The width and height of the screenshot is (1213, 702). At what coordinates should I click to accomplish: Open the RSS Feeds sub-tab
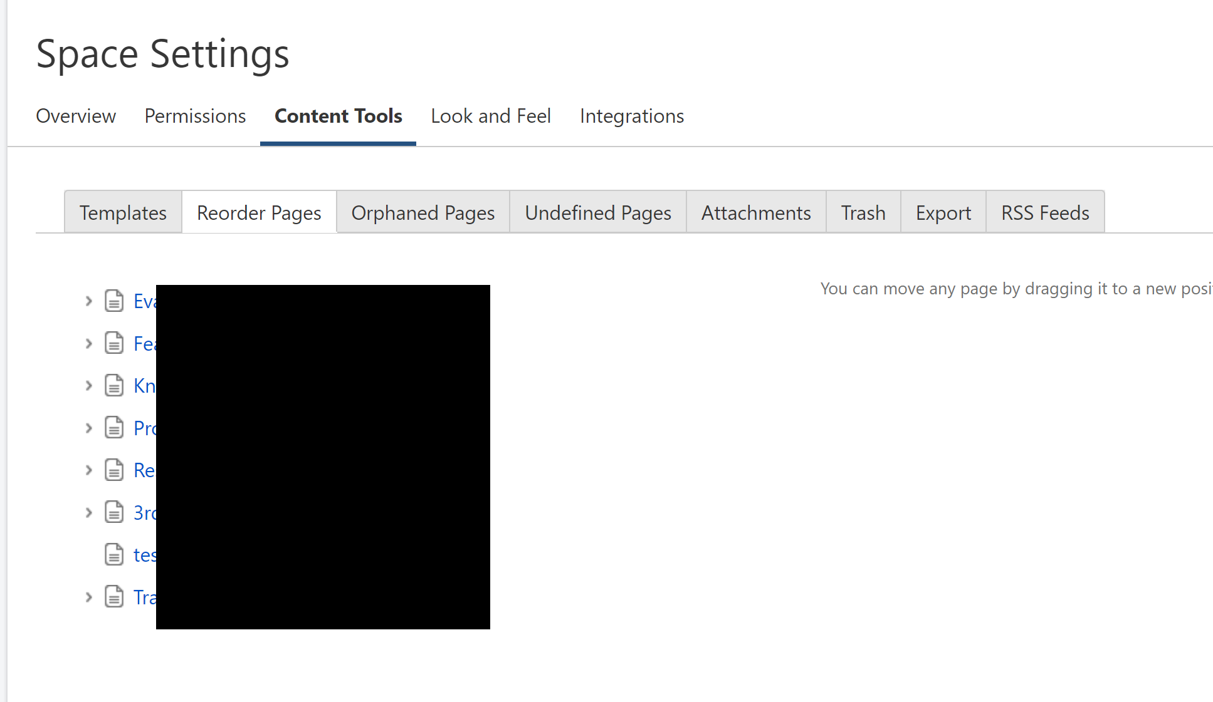coord(1045,212)
